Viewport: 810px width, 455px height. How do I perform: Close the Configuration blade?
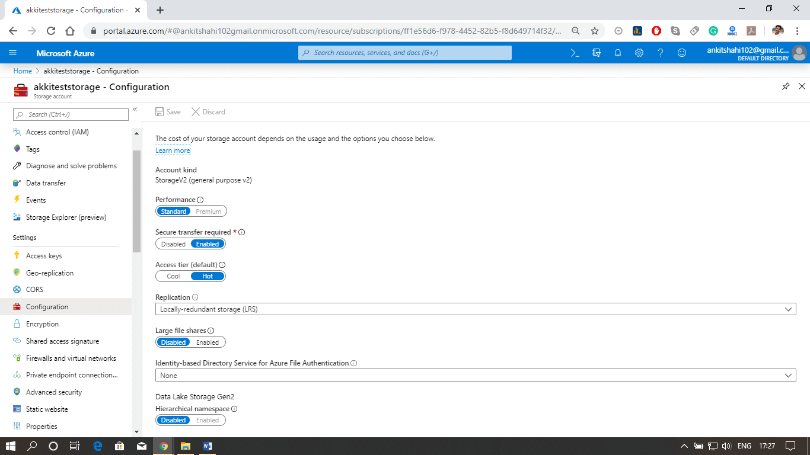(x=802, y=86)
